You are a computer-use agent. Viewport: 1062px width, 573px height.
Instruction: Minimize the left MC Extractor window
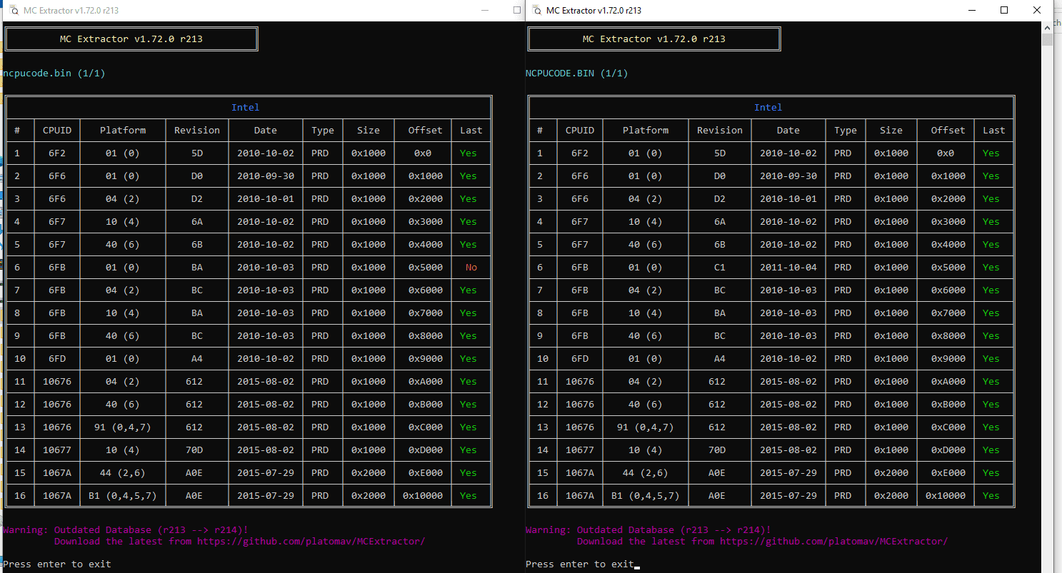pyautogui.click(x=486, y=10)
